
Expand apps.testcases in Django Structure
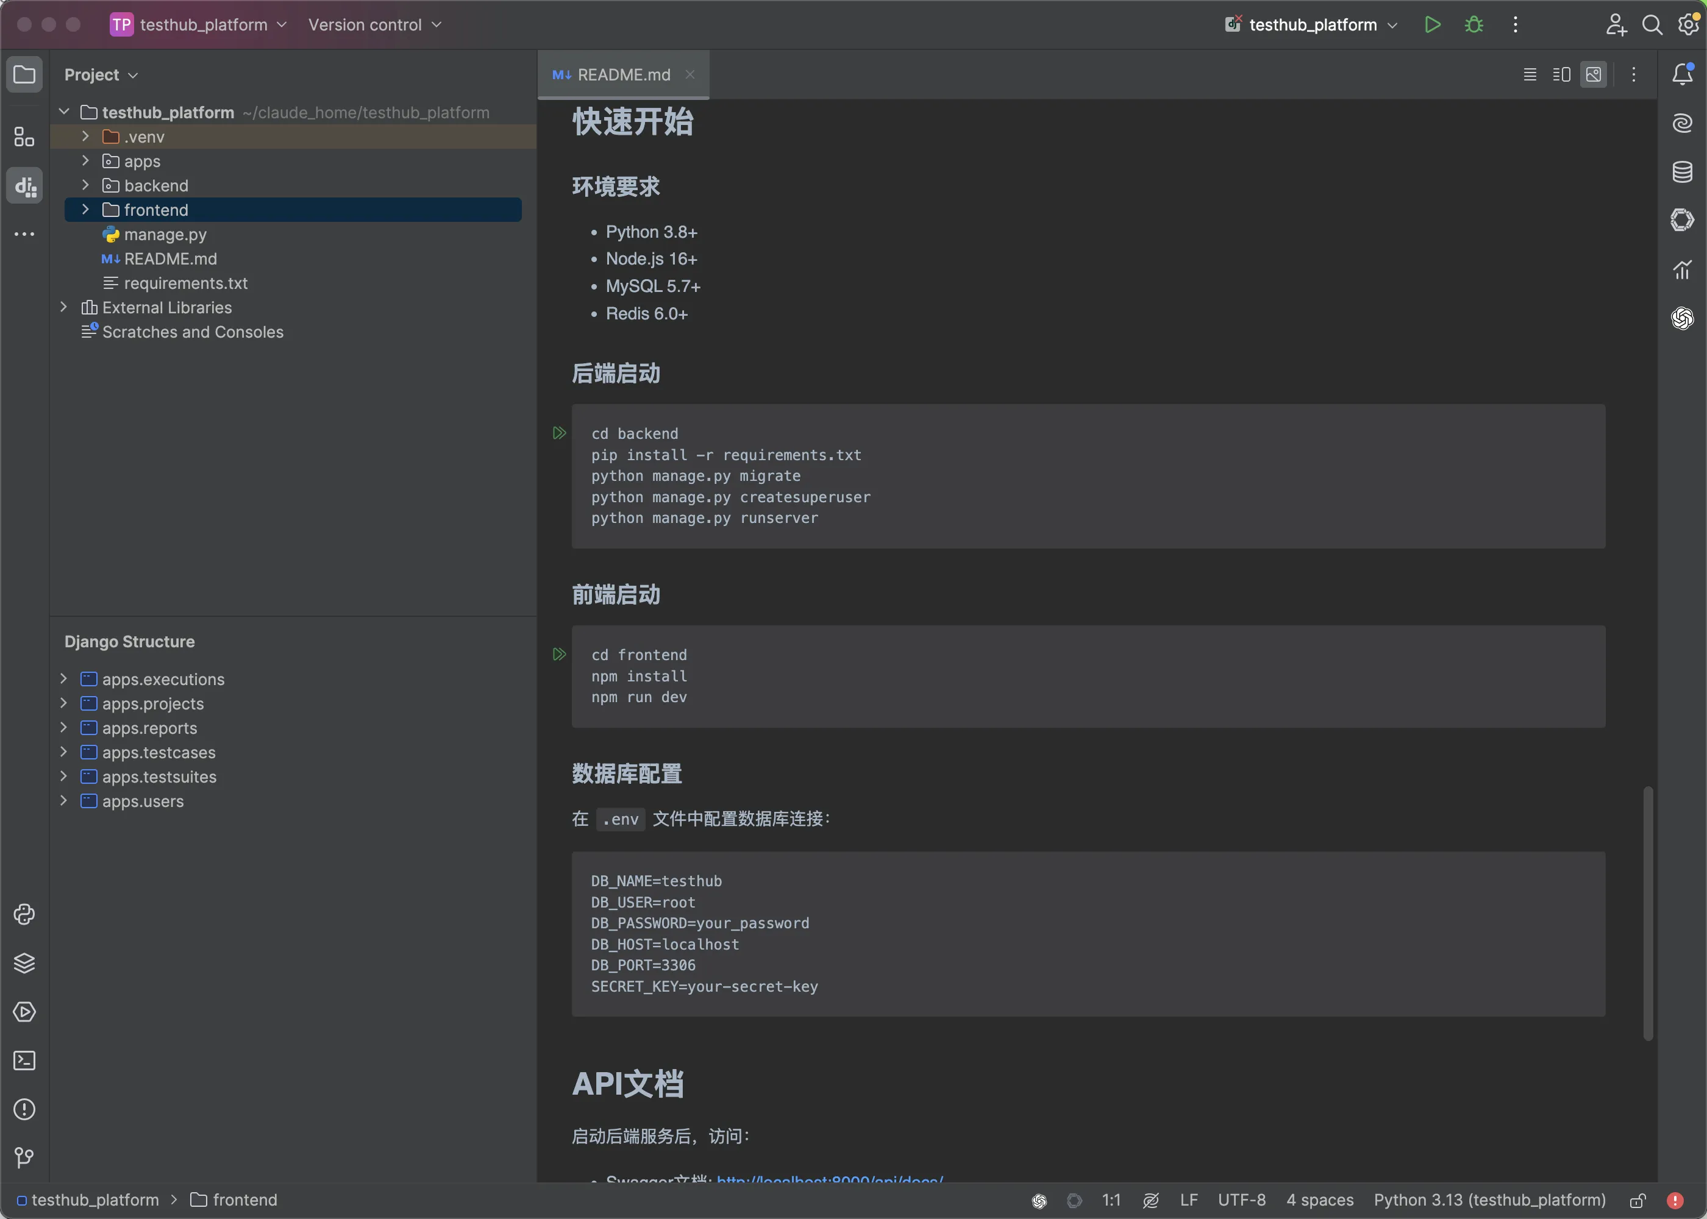coord(64,752)
